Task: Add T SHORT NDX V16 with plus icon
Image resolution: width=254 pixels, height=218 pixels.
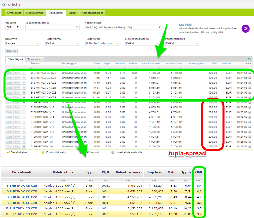Action: coord(24,127)
